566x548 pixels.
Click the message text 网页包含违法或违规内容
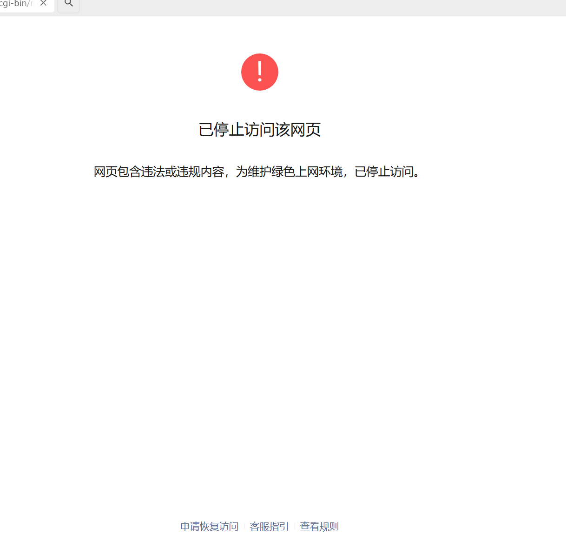point(159,172)
